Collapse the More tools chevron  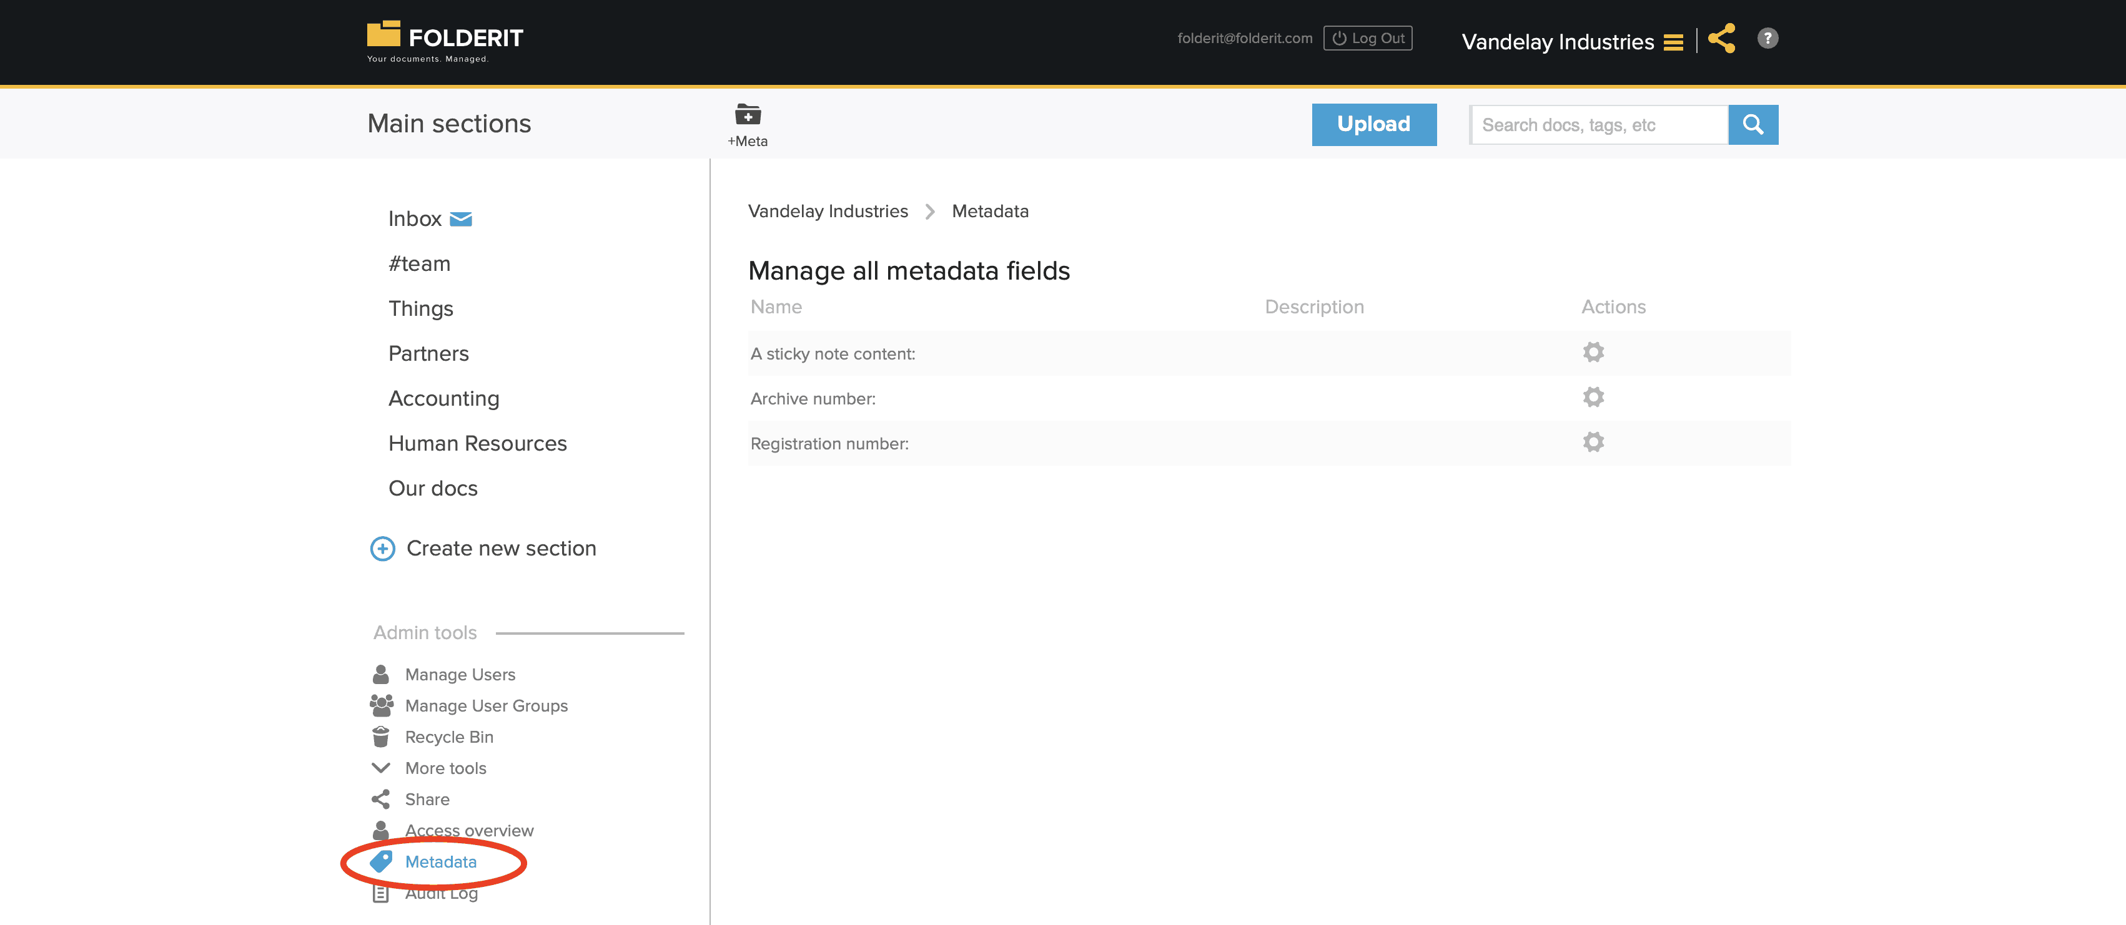380,768
